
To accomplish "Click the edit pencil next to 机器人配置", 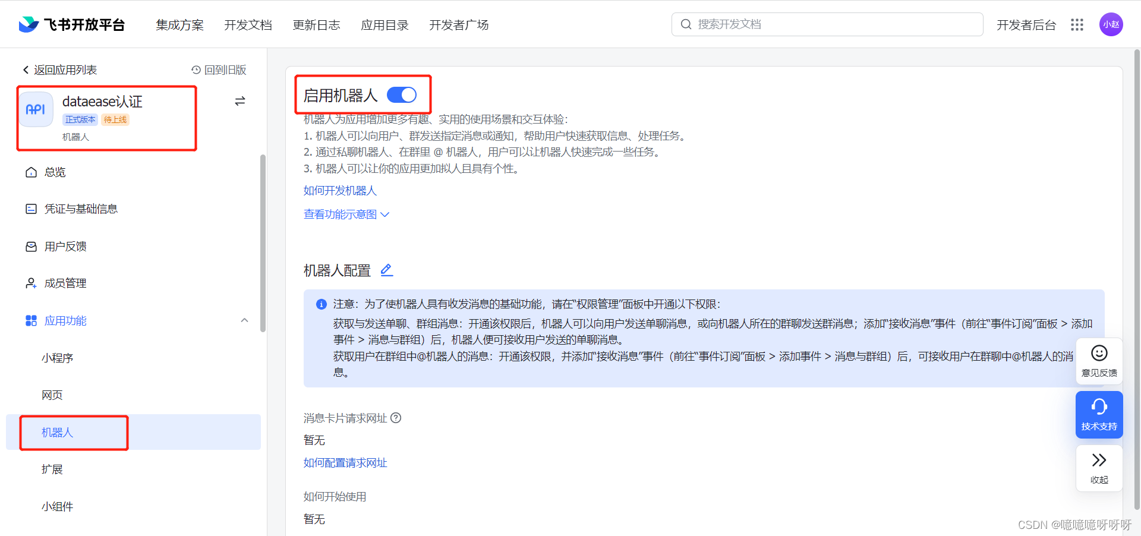I will coord(386,270).
